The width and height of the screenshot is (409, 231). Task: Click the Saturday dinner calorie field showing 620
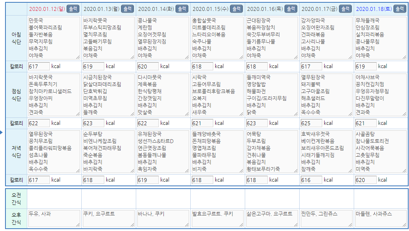click(x=366, y=180)
